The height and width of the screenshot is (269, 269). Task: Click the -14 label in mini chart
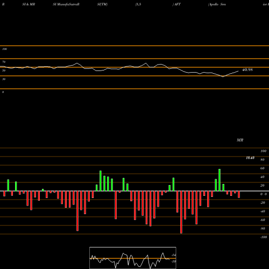click(173, 255)
